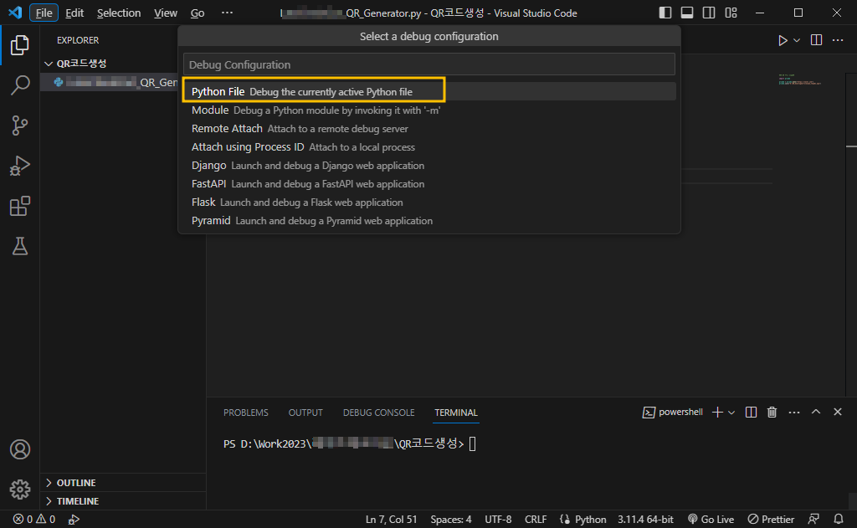857x528 pixels.
Task: Select the Django debug configuration
Action: 429,165
